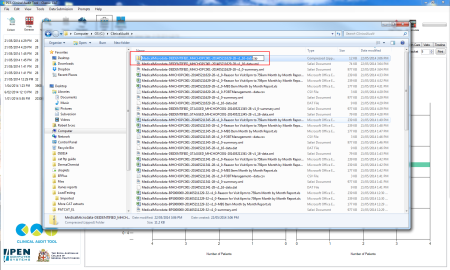The image size is (450, 270).
Task: Open the Edit menu in CAT
Action: (x=17, y=9)
